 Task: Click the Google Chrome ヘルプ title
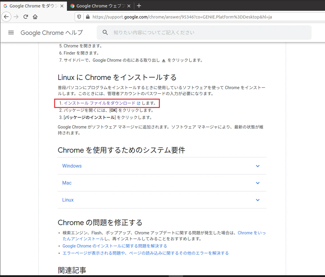click(51, 33)
